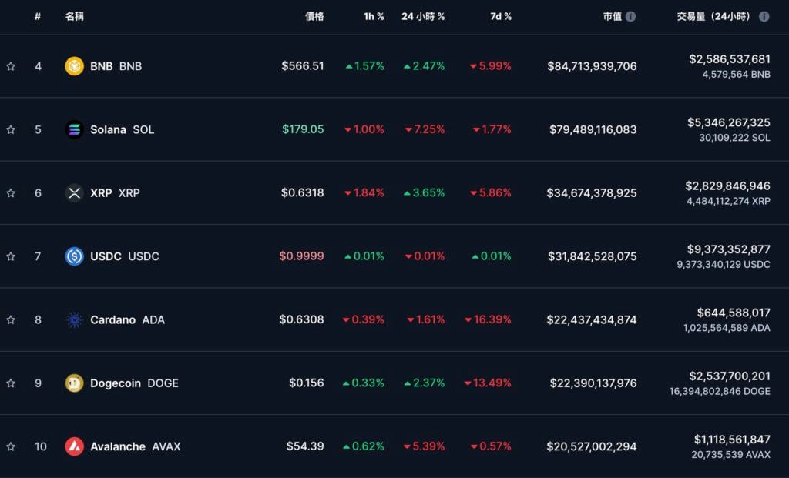The image size is (789, 478).
Task: Click the Dogecoin coin logo icon
Action: click(x=74, y=383)
